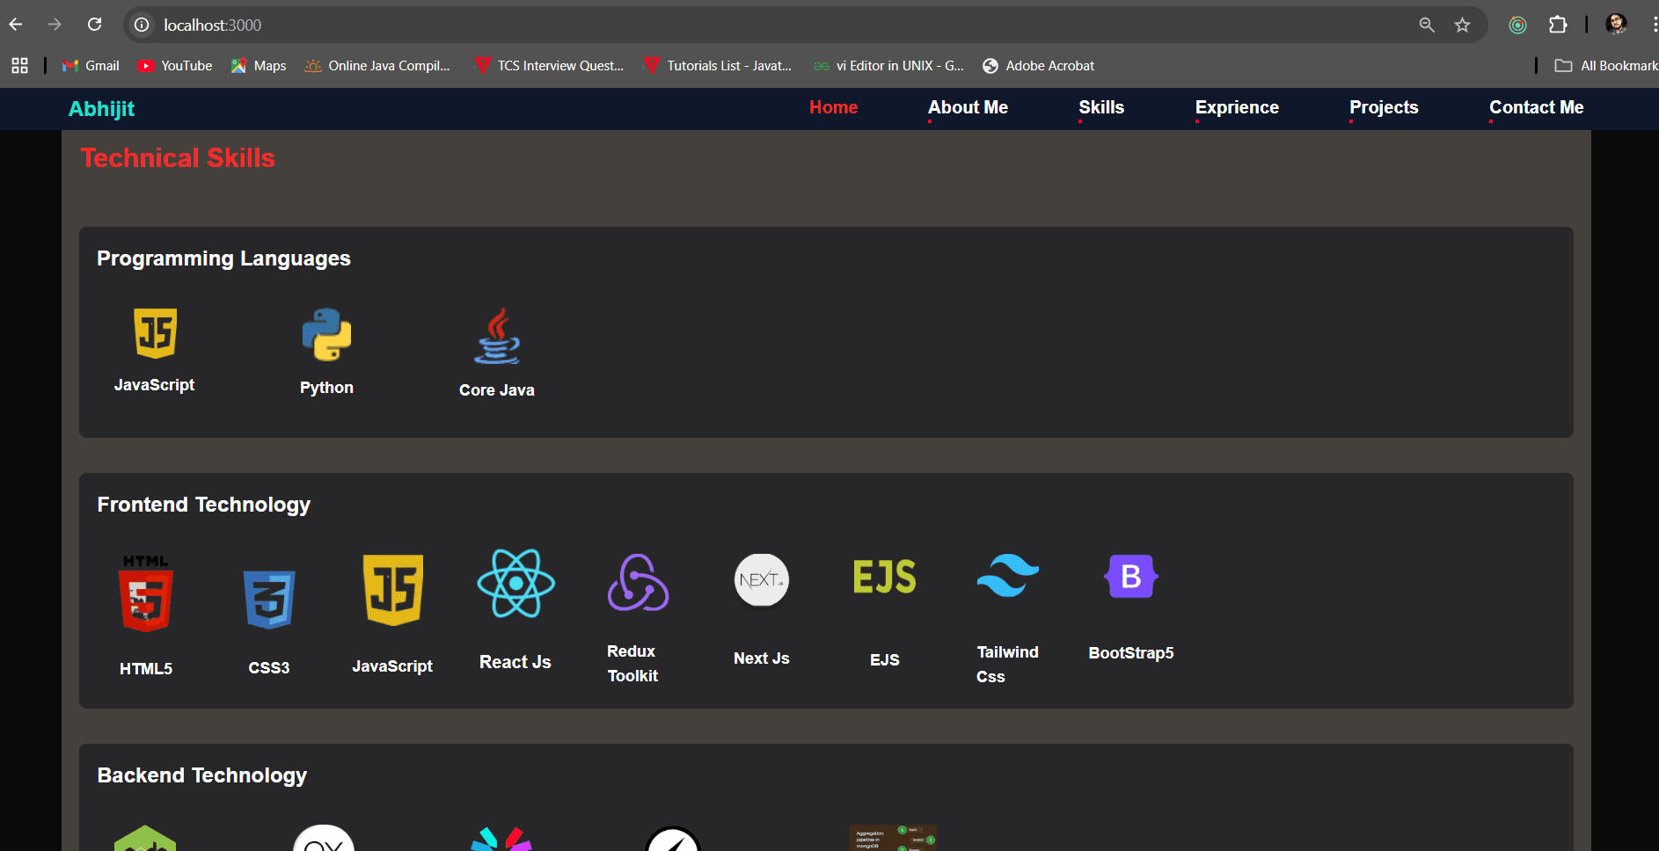Viewport: 1659px width, 851px height.
Task: Click the EJS label text
Action: coord(885,660)
